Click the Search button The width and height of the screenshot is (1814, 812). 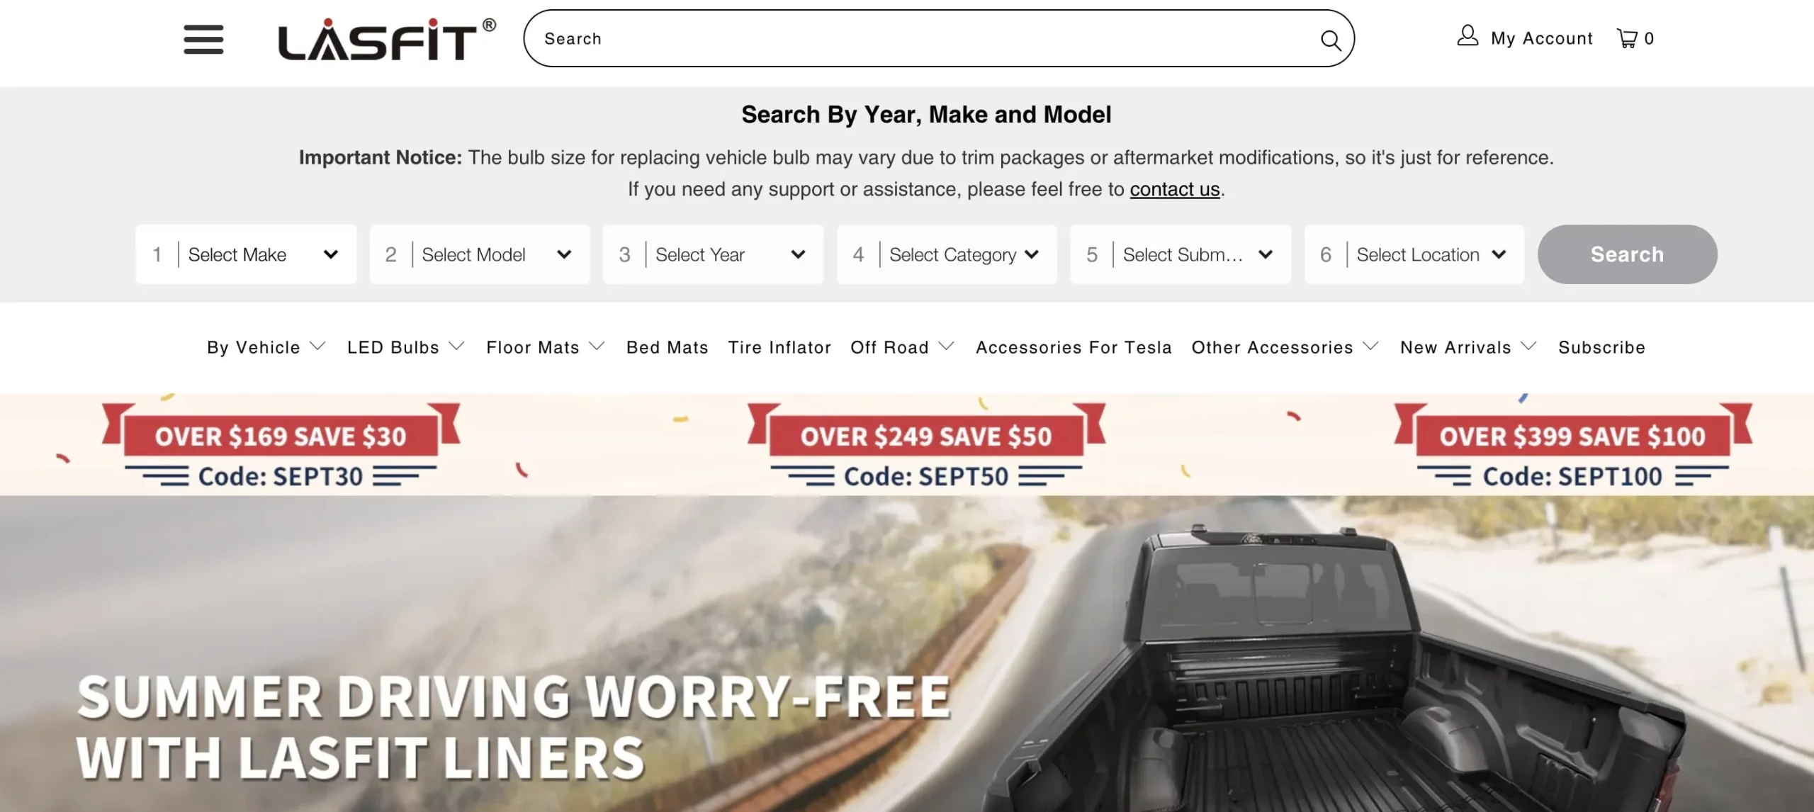1628,254
